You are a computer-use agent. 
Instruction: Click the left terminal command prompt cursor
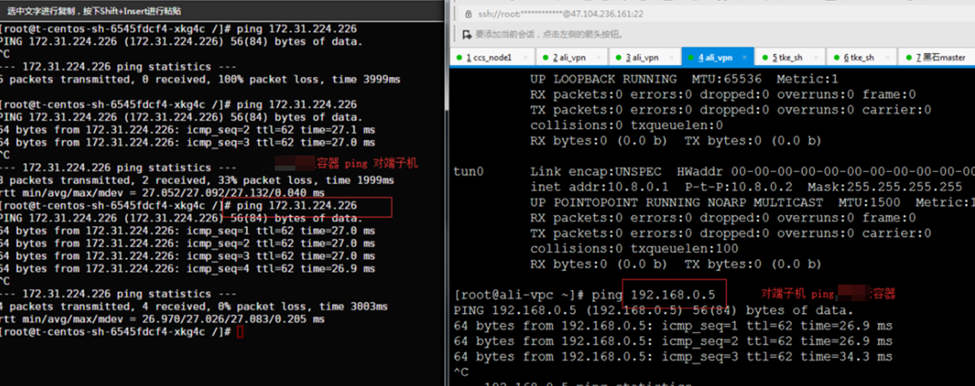tap(240, 332)
